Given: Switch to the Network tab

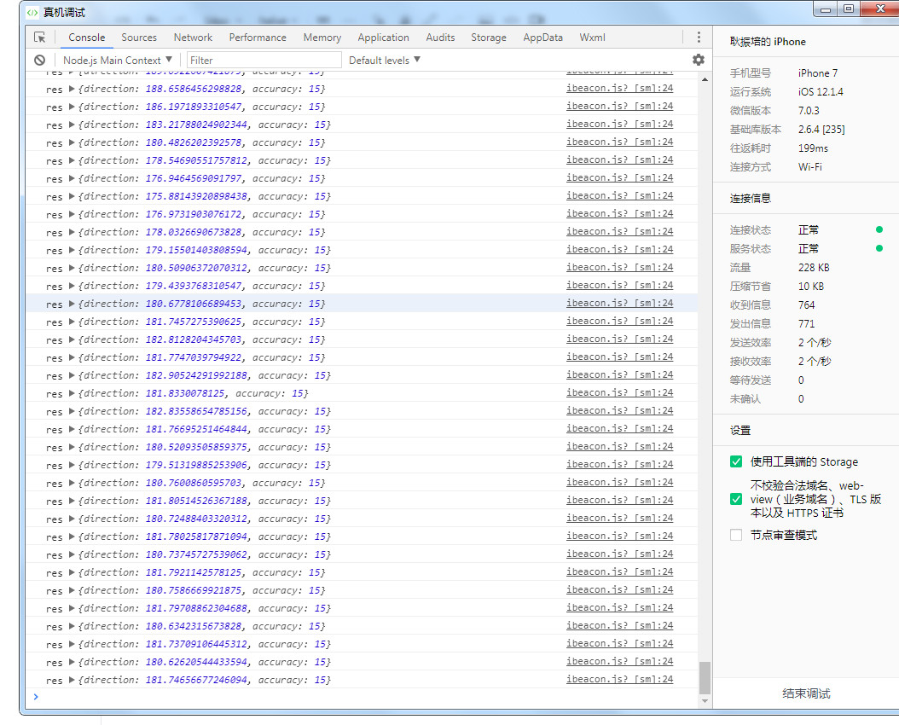Looking at the screenshot, I should coord(193,38).
